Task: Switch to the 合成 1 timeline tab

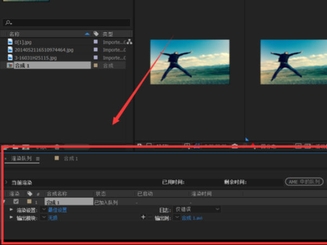Action: pos(70,159)
